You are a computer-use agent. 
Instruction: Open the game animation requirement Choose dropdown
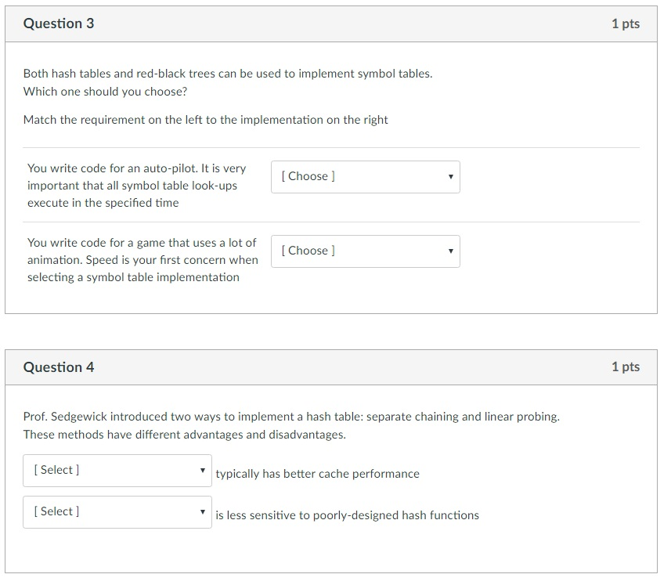pos(365,251)
